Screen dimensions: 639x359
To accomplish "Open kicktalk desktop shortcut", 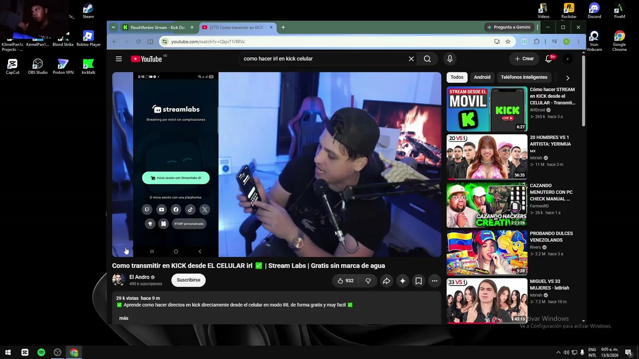I will (x=88, y=67).
